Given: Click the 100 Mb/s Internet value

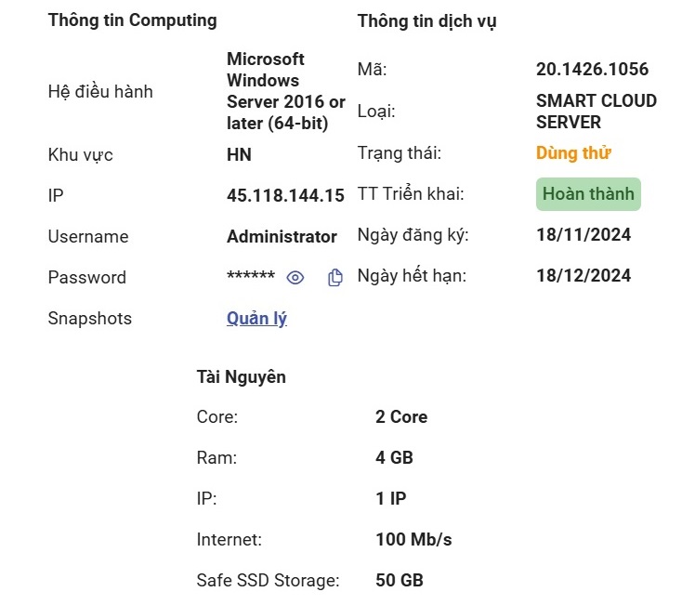Looking at the screenshot, I should coord(413,539).
